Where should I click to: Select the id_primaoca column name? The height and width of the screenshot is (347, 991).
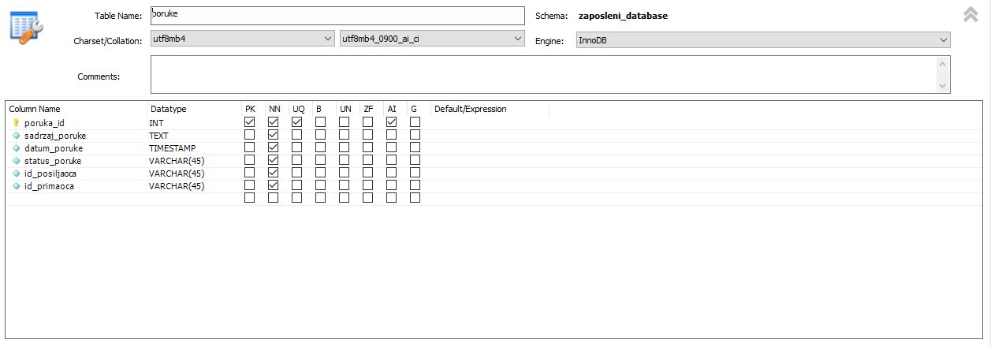[x=49, y=186]
